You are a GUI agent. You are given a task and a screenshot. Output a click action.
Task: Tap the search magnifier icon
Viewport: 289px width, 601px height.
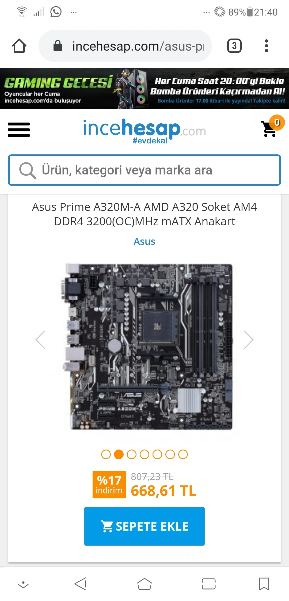(28, 170)
